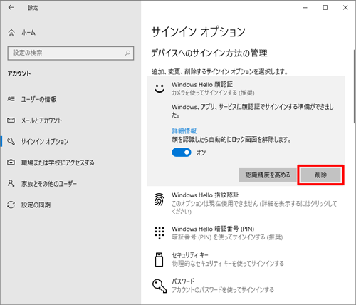Maximize the 設定 window
The image size is (356, 305).
click(325, 8)
